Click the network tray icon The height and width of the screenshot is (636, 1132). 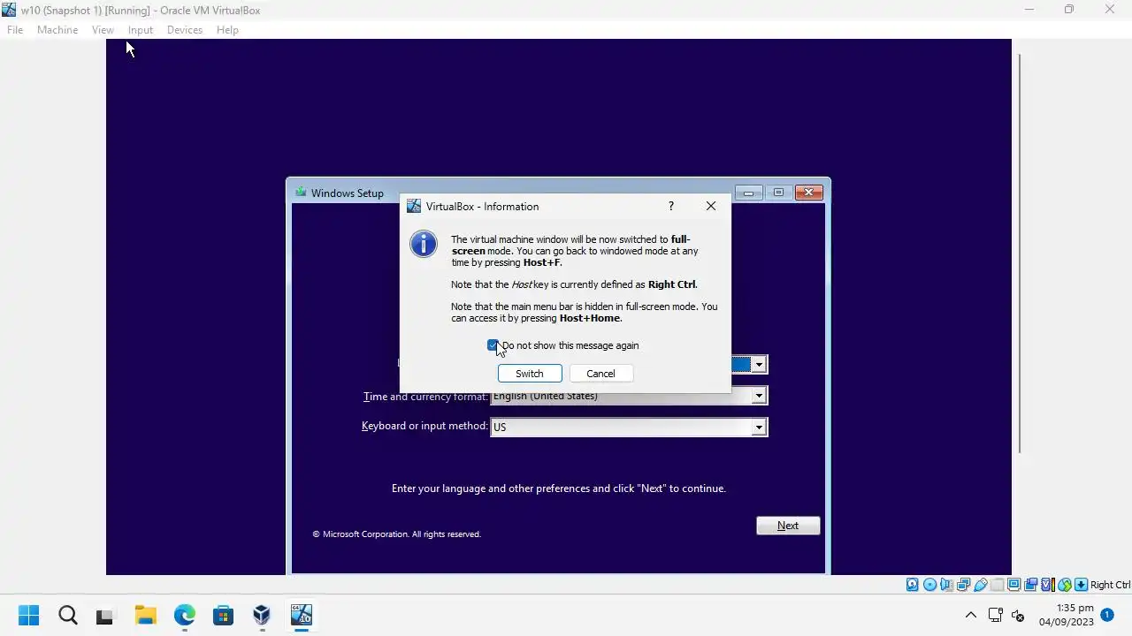click(x=995, y=615)
